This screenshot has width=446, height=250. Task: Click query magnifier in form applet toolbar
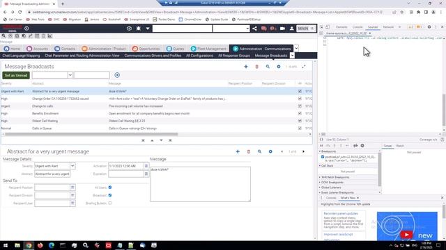point(259,151)
